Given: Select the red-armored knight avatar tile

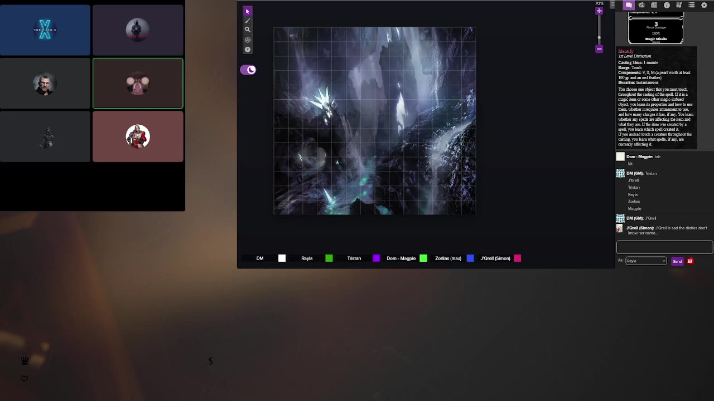Looking at the screenshot, I should pyautogui.click(x=138, y=136).
